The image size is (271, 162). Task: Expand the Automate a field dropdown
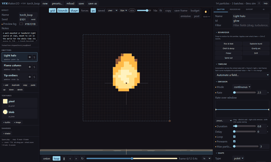click(x=242, y=75)
